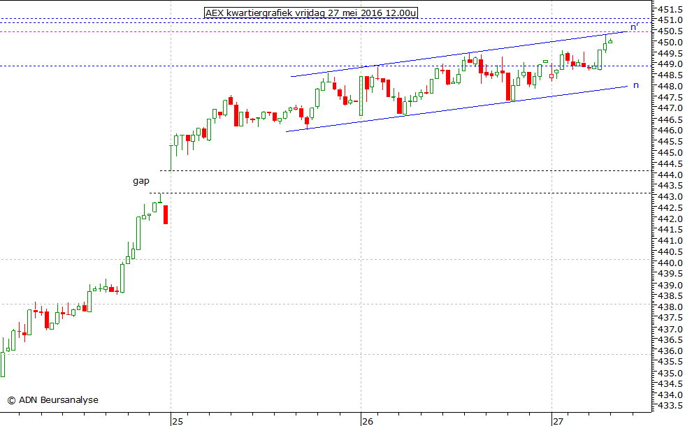Image resolution: width=685 pixels, height=426 pixels.
Task: Click price label 435.0 on the axis
Action: tap(670, 374)
